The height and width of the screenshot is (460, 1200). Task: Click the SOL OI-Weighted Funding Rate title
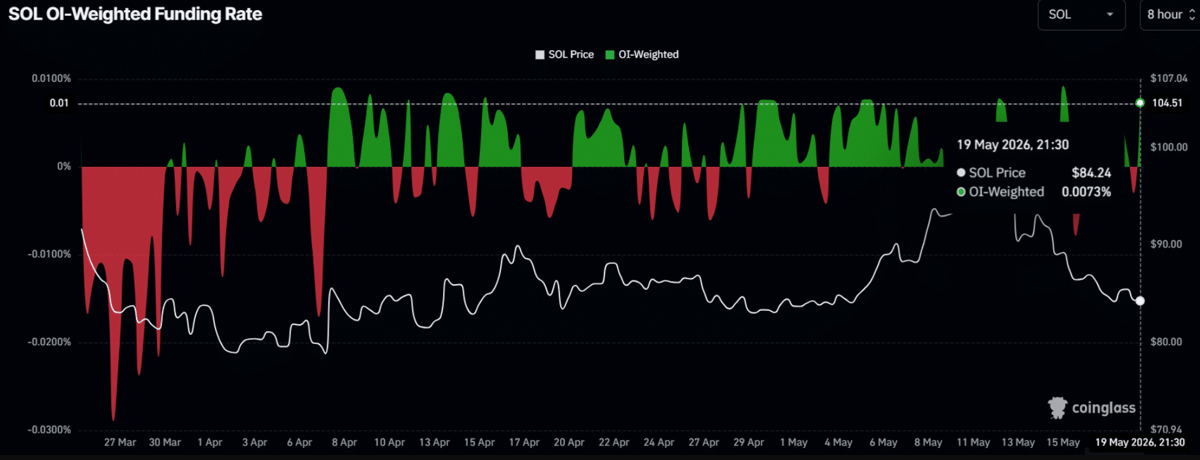coord(135,14)
